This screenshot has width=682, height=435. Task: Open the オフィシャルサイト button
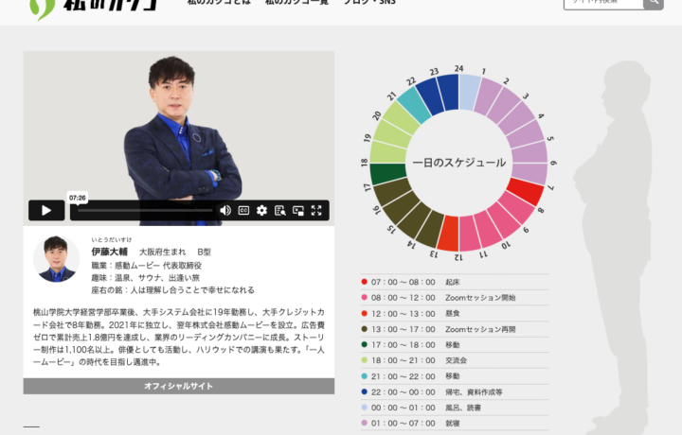(x=178, y=386)
